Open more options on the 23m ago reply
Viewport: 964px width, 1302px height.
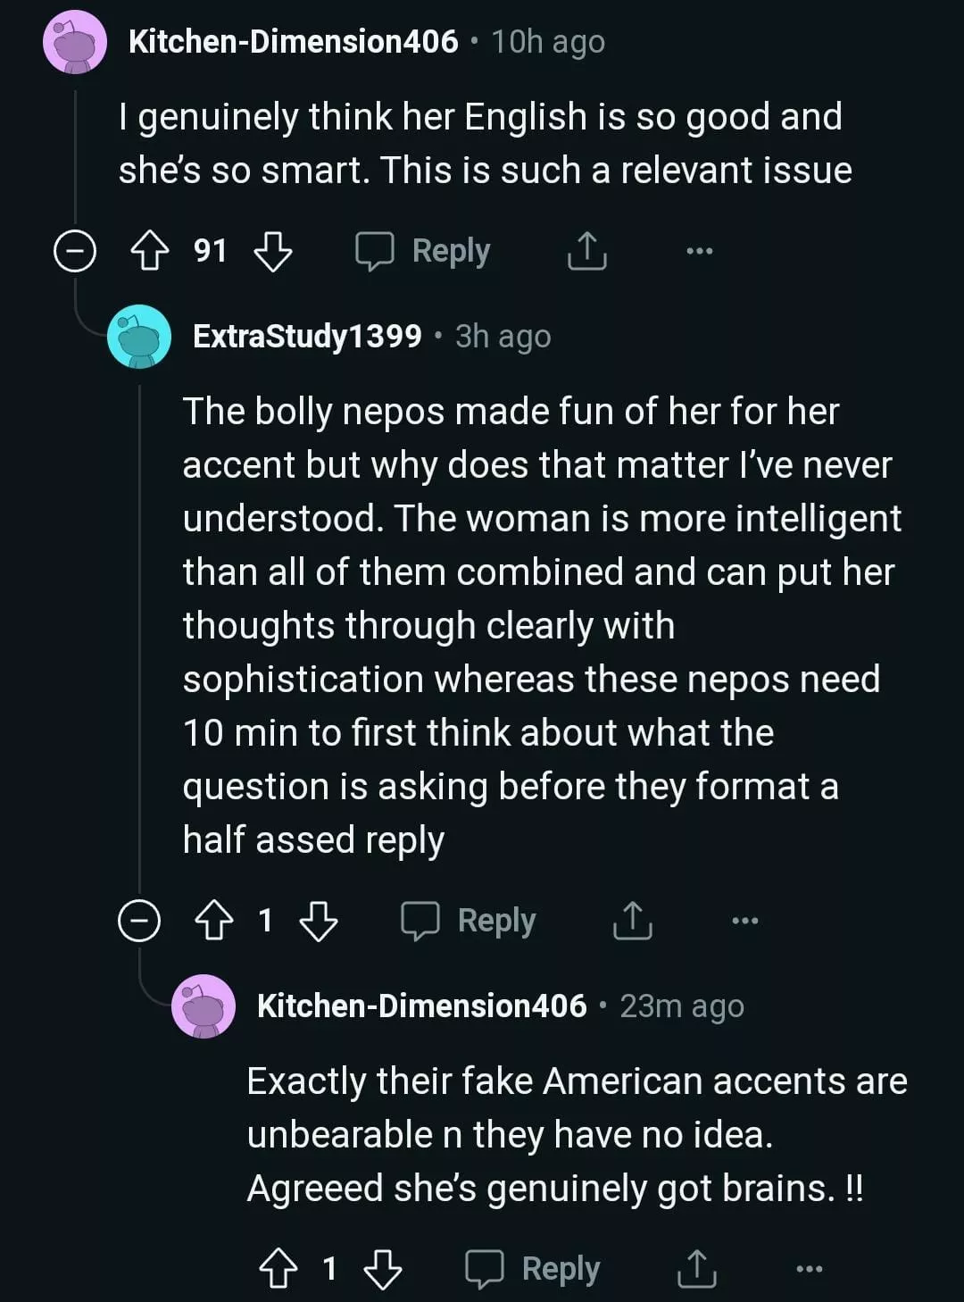809,1269
